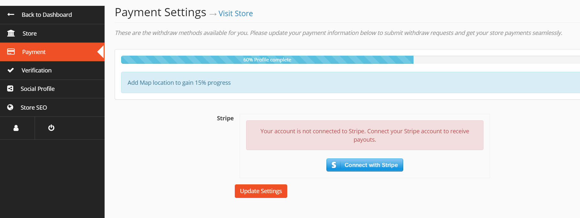The width and height of the screenshot is (580, 218).
Task: Click the Store bank building icon
Action: (11, 33)
